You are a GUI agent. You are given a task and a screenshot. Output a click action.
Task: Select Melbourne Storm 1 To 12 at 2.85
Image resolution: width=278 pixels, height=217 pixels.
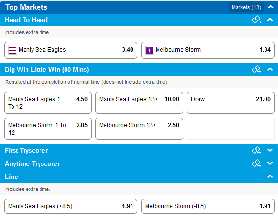[48, 129]
